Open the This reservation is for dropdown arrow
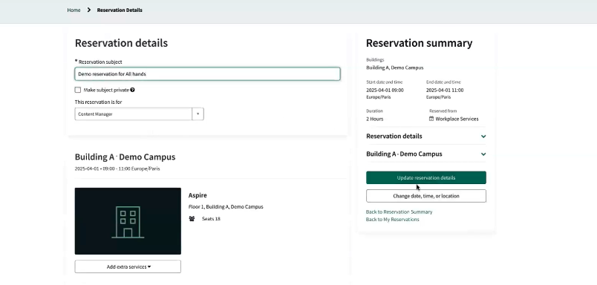The image size is (597, 285). (x=198, y=114)
